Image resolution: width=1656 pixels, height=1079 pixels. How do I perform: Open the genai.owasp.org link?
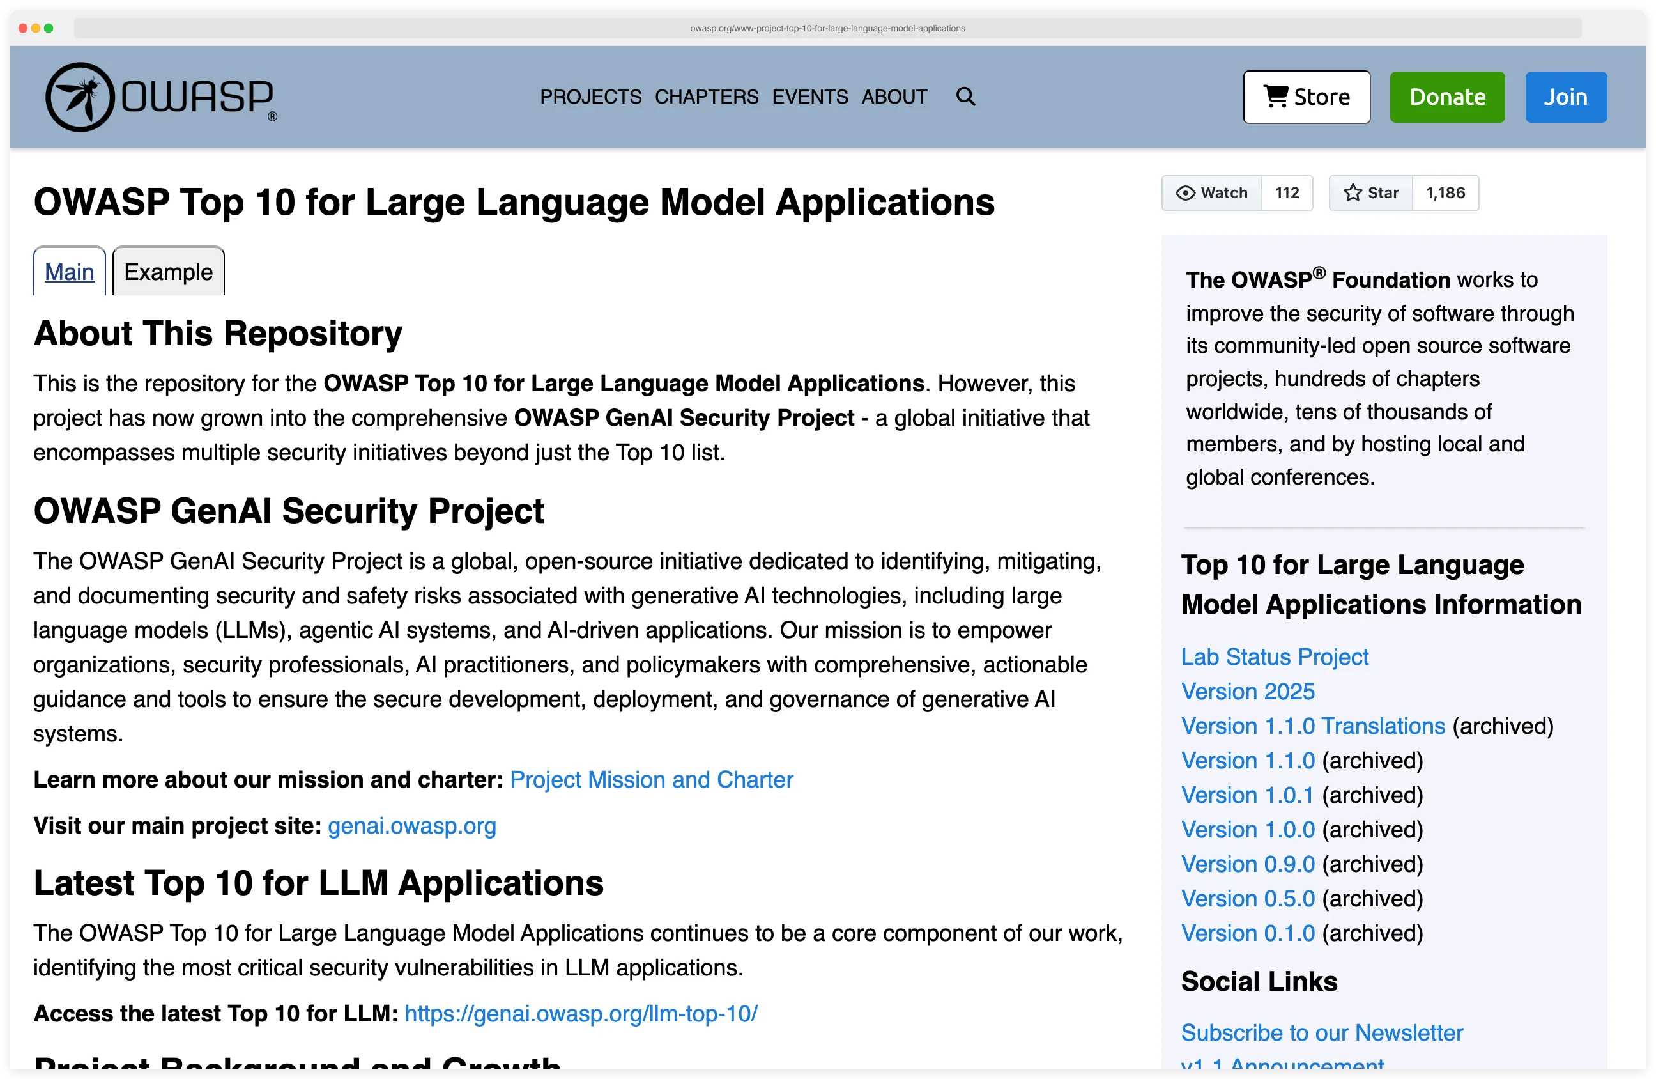coord(411,827)
